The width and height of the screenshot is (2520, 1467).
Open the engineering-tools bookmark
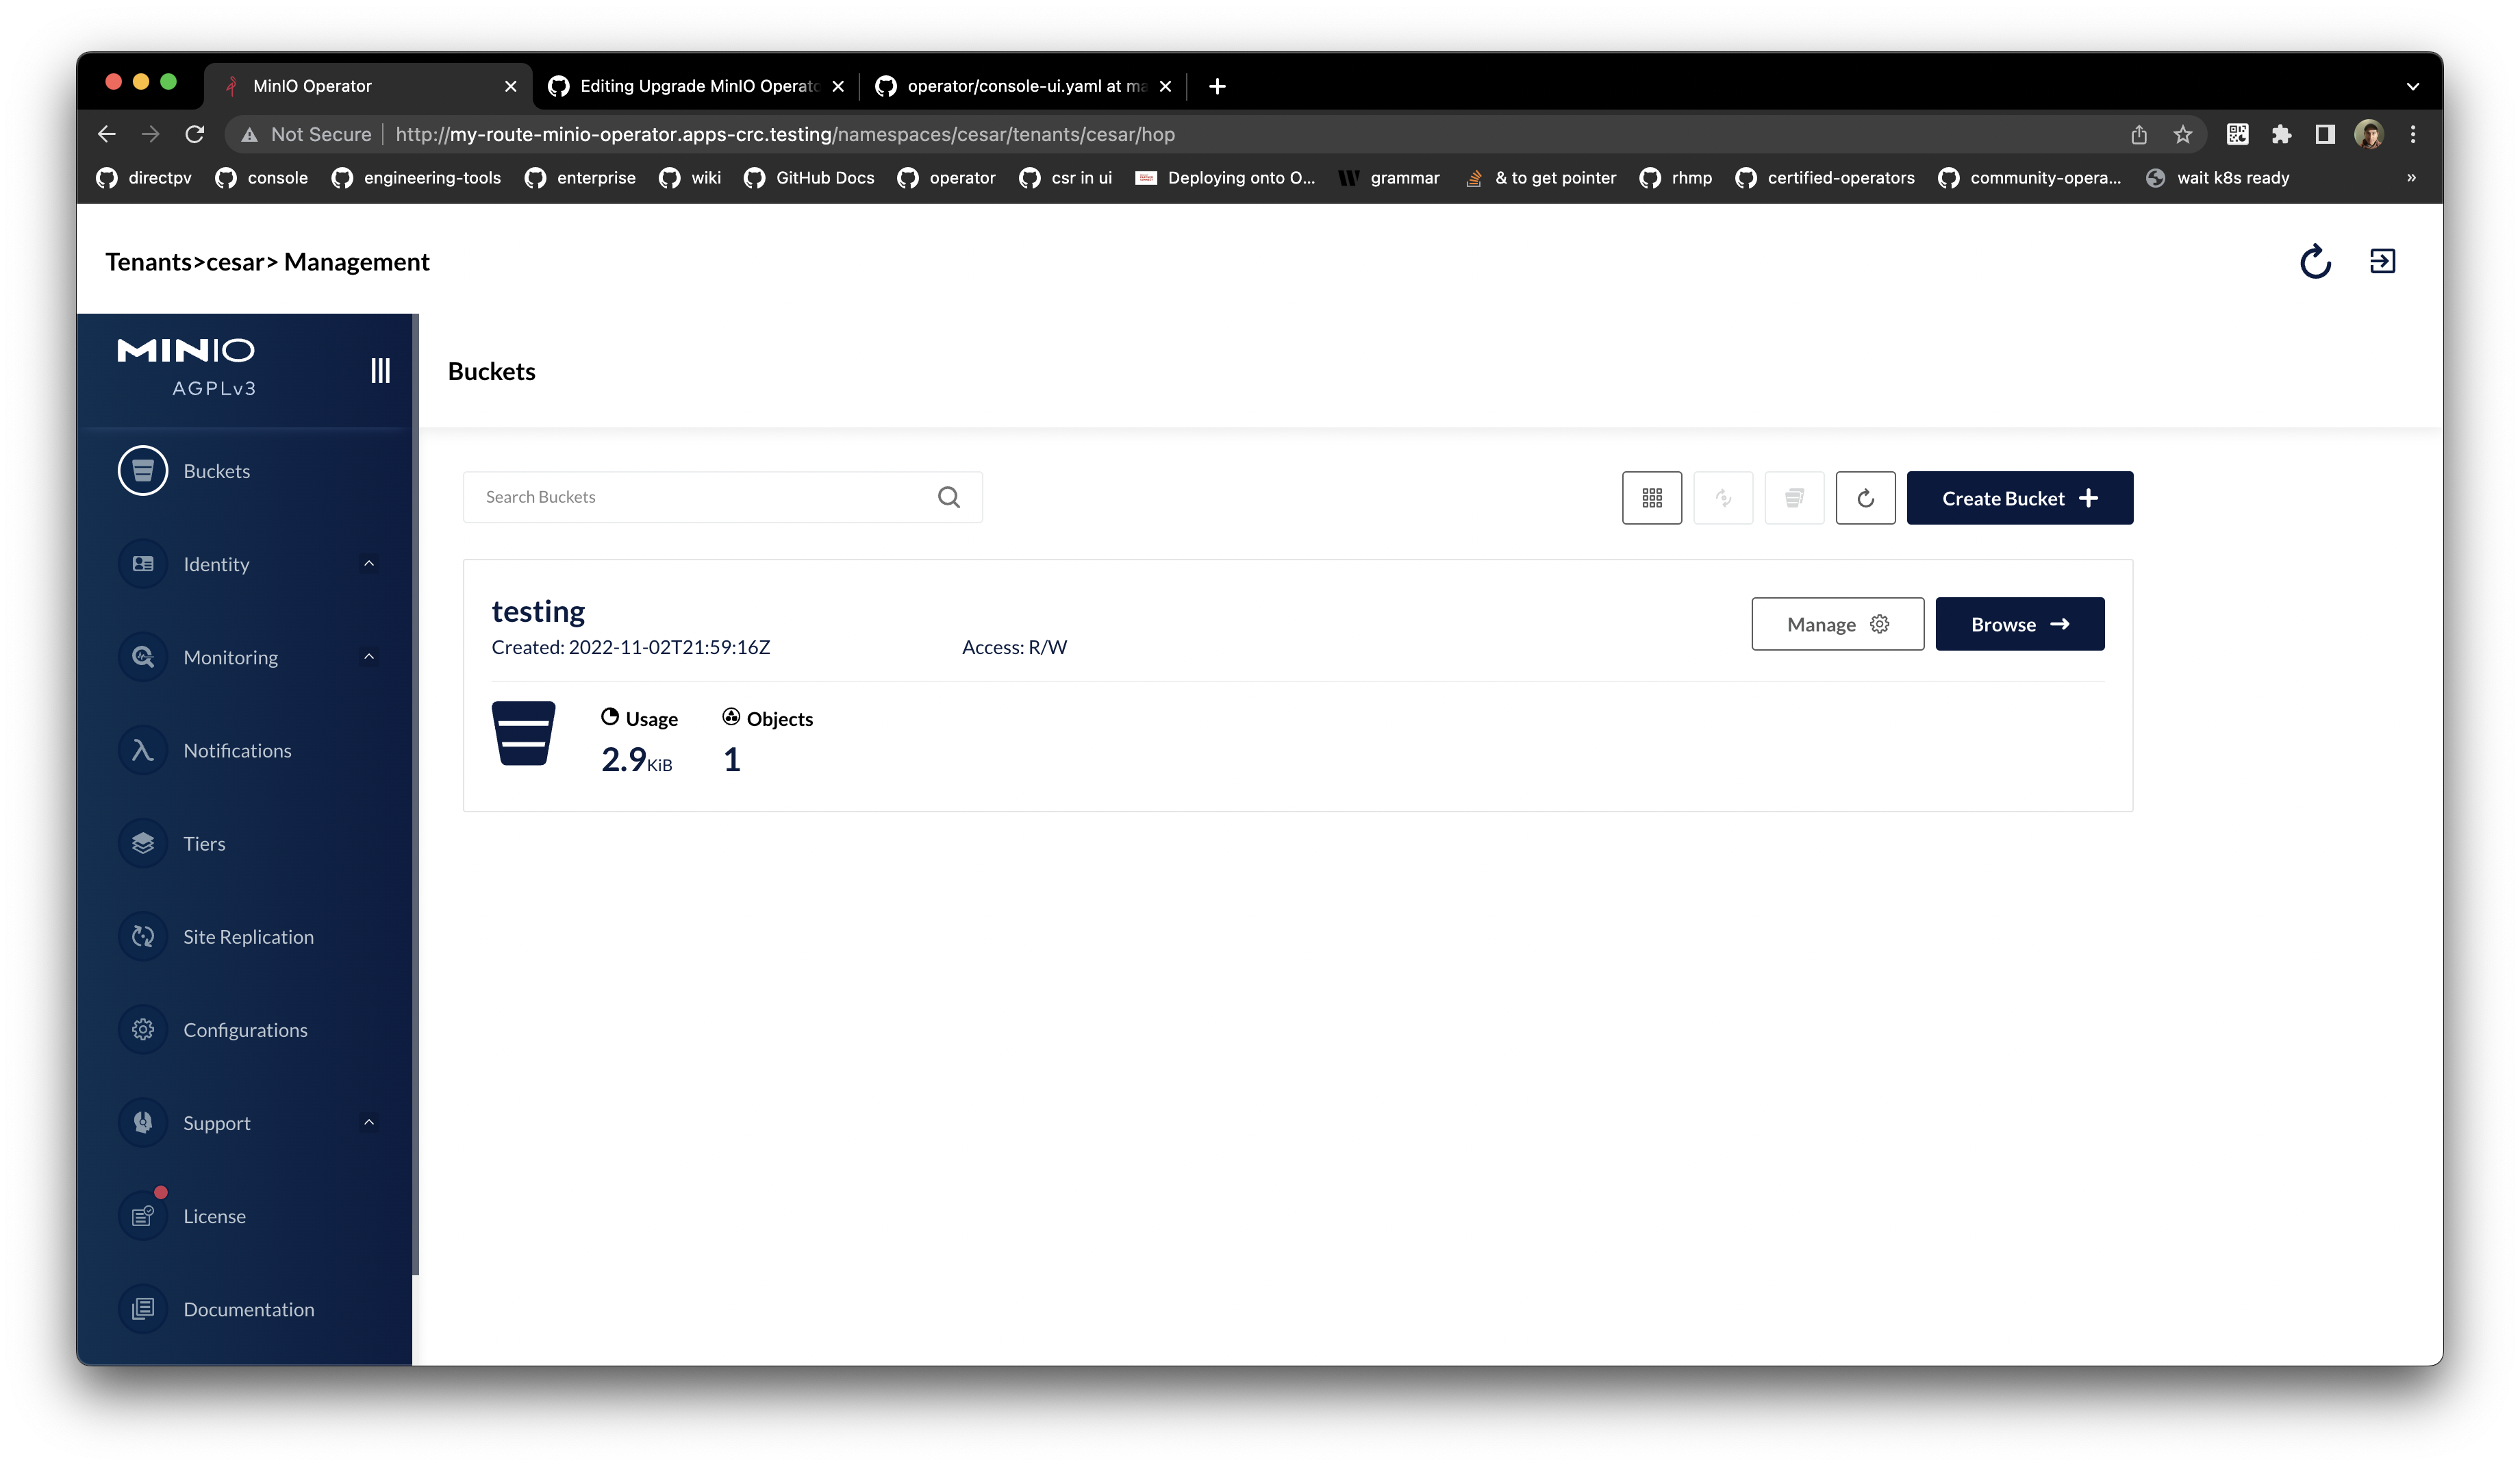tap(416, 178)
